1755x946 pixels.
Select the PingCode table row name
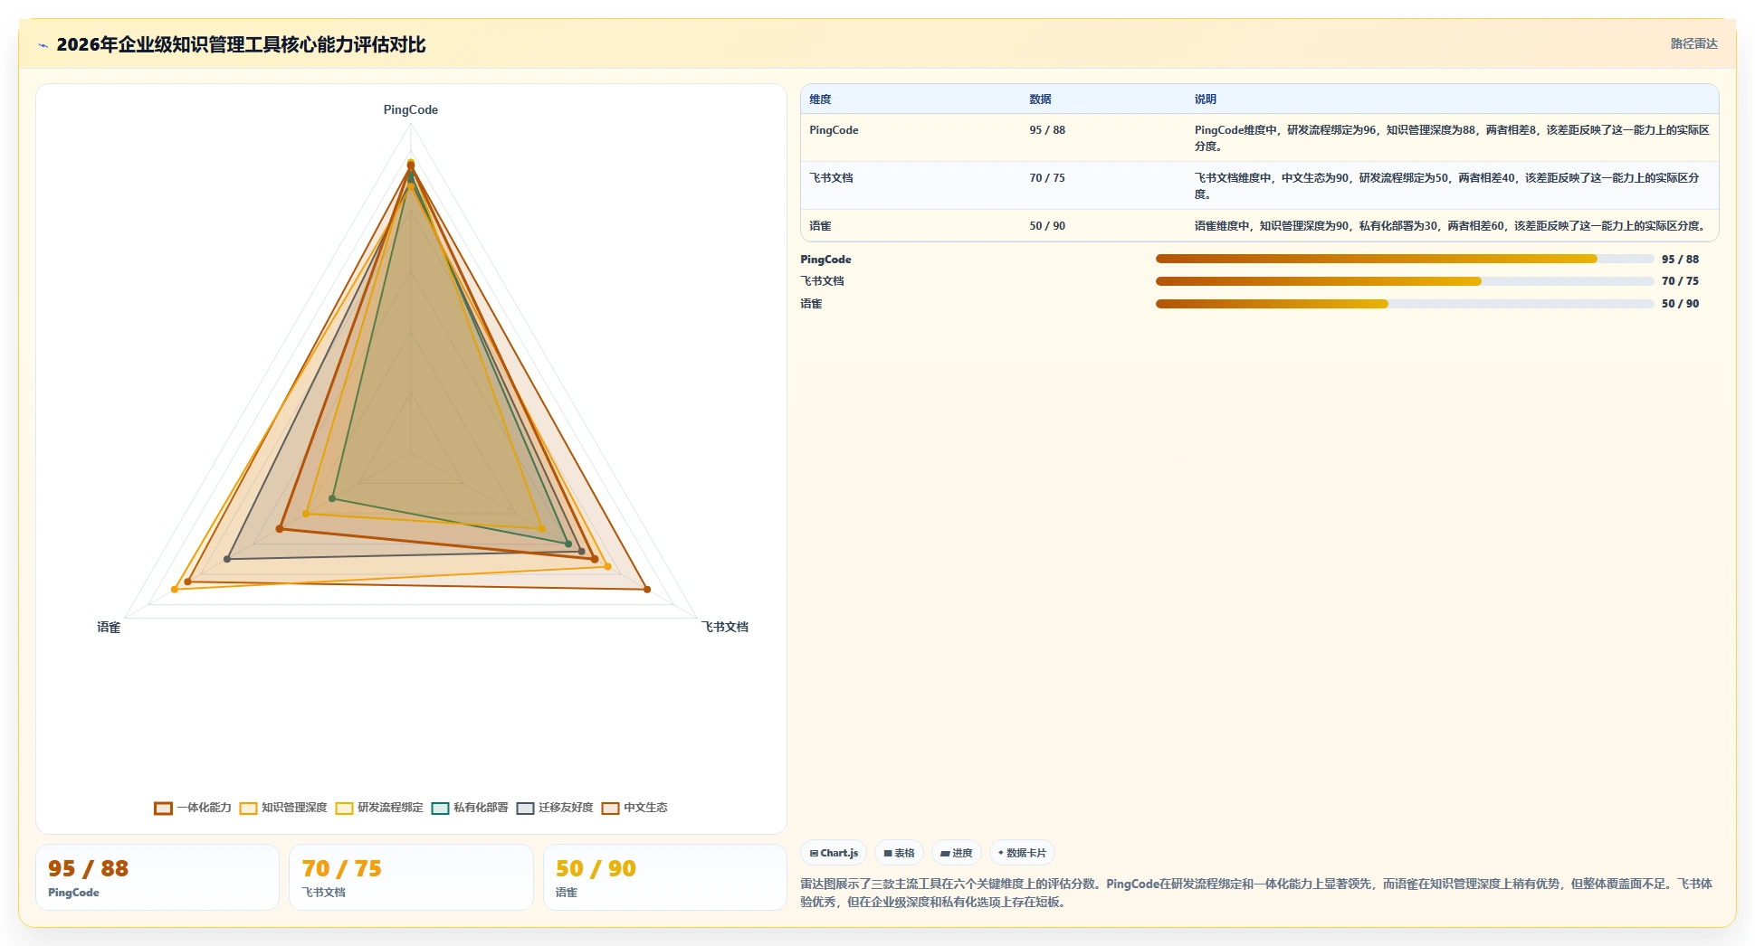(834, 130)
